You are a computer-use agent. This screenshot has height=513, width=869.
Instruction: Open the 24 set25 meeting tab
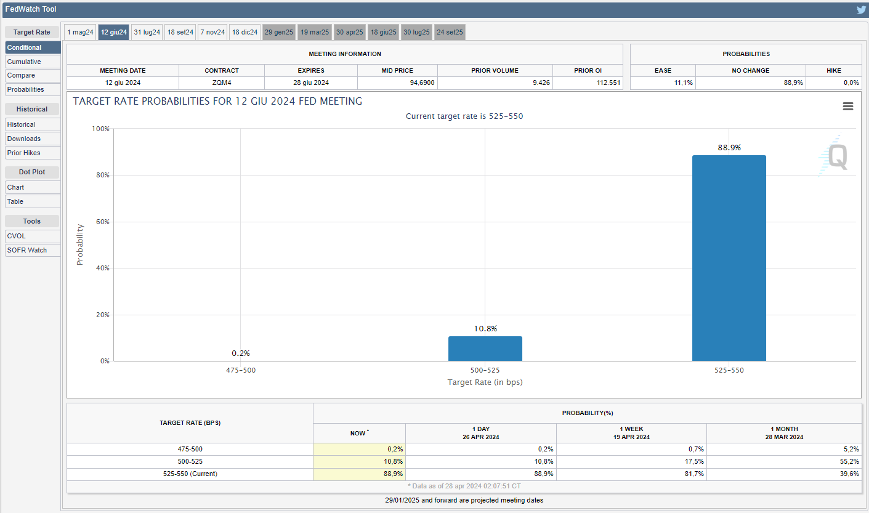(x=450, y=32)
